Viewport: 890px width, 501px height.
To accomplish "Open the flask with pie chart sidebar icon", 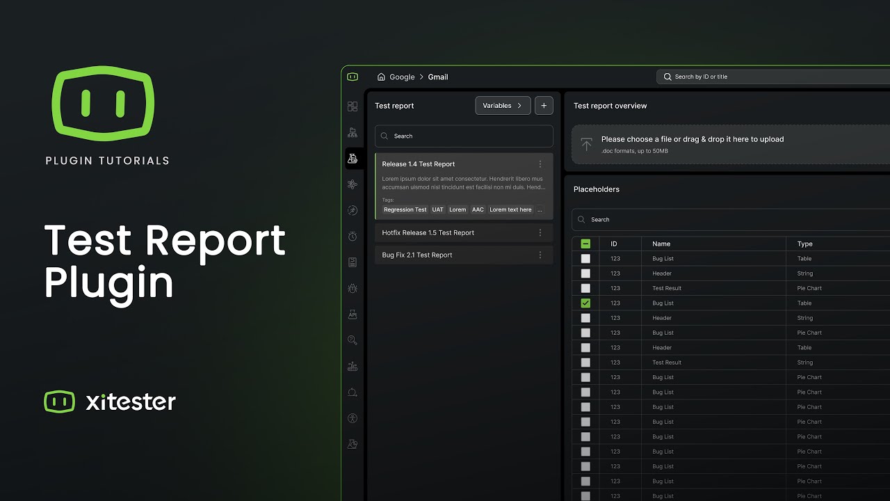I will (353, 444).
